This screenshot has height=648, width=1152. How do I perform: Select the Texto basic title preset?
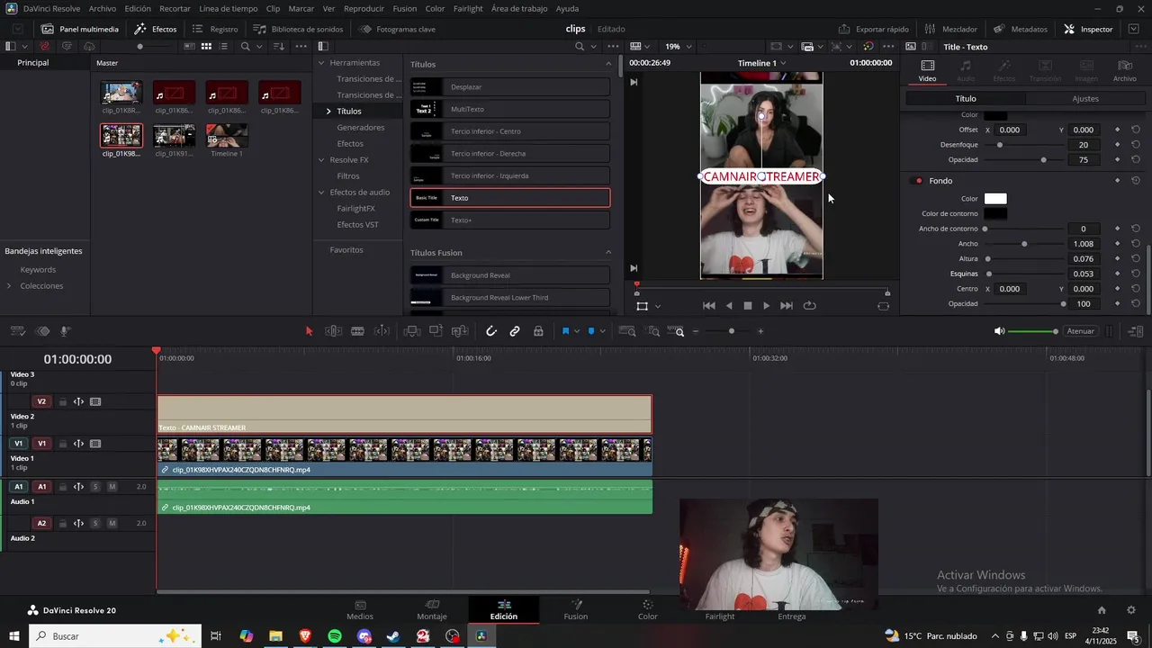coord(510,198)
